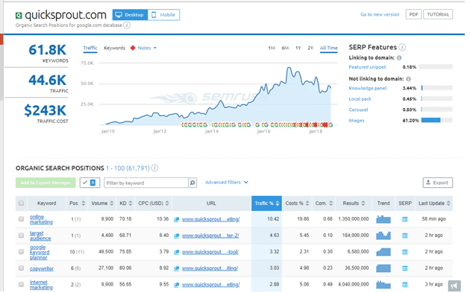Select the Keywords chart tab
The width and height of the screenshot is (470, 293).
coord(114,48)
